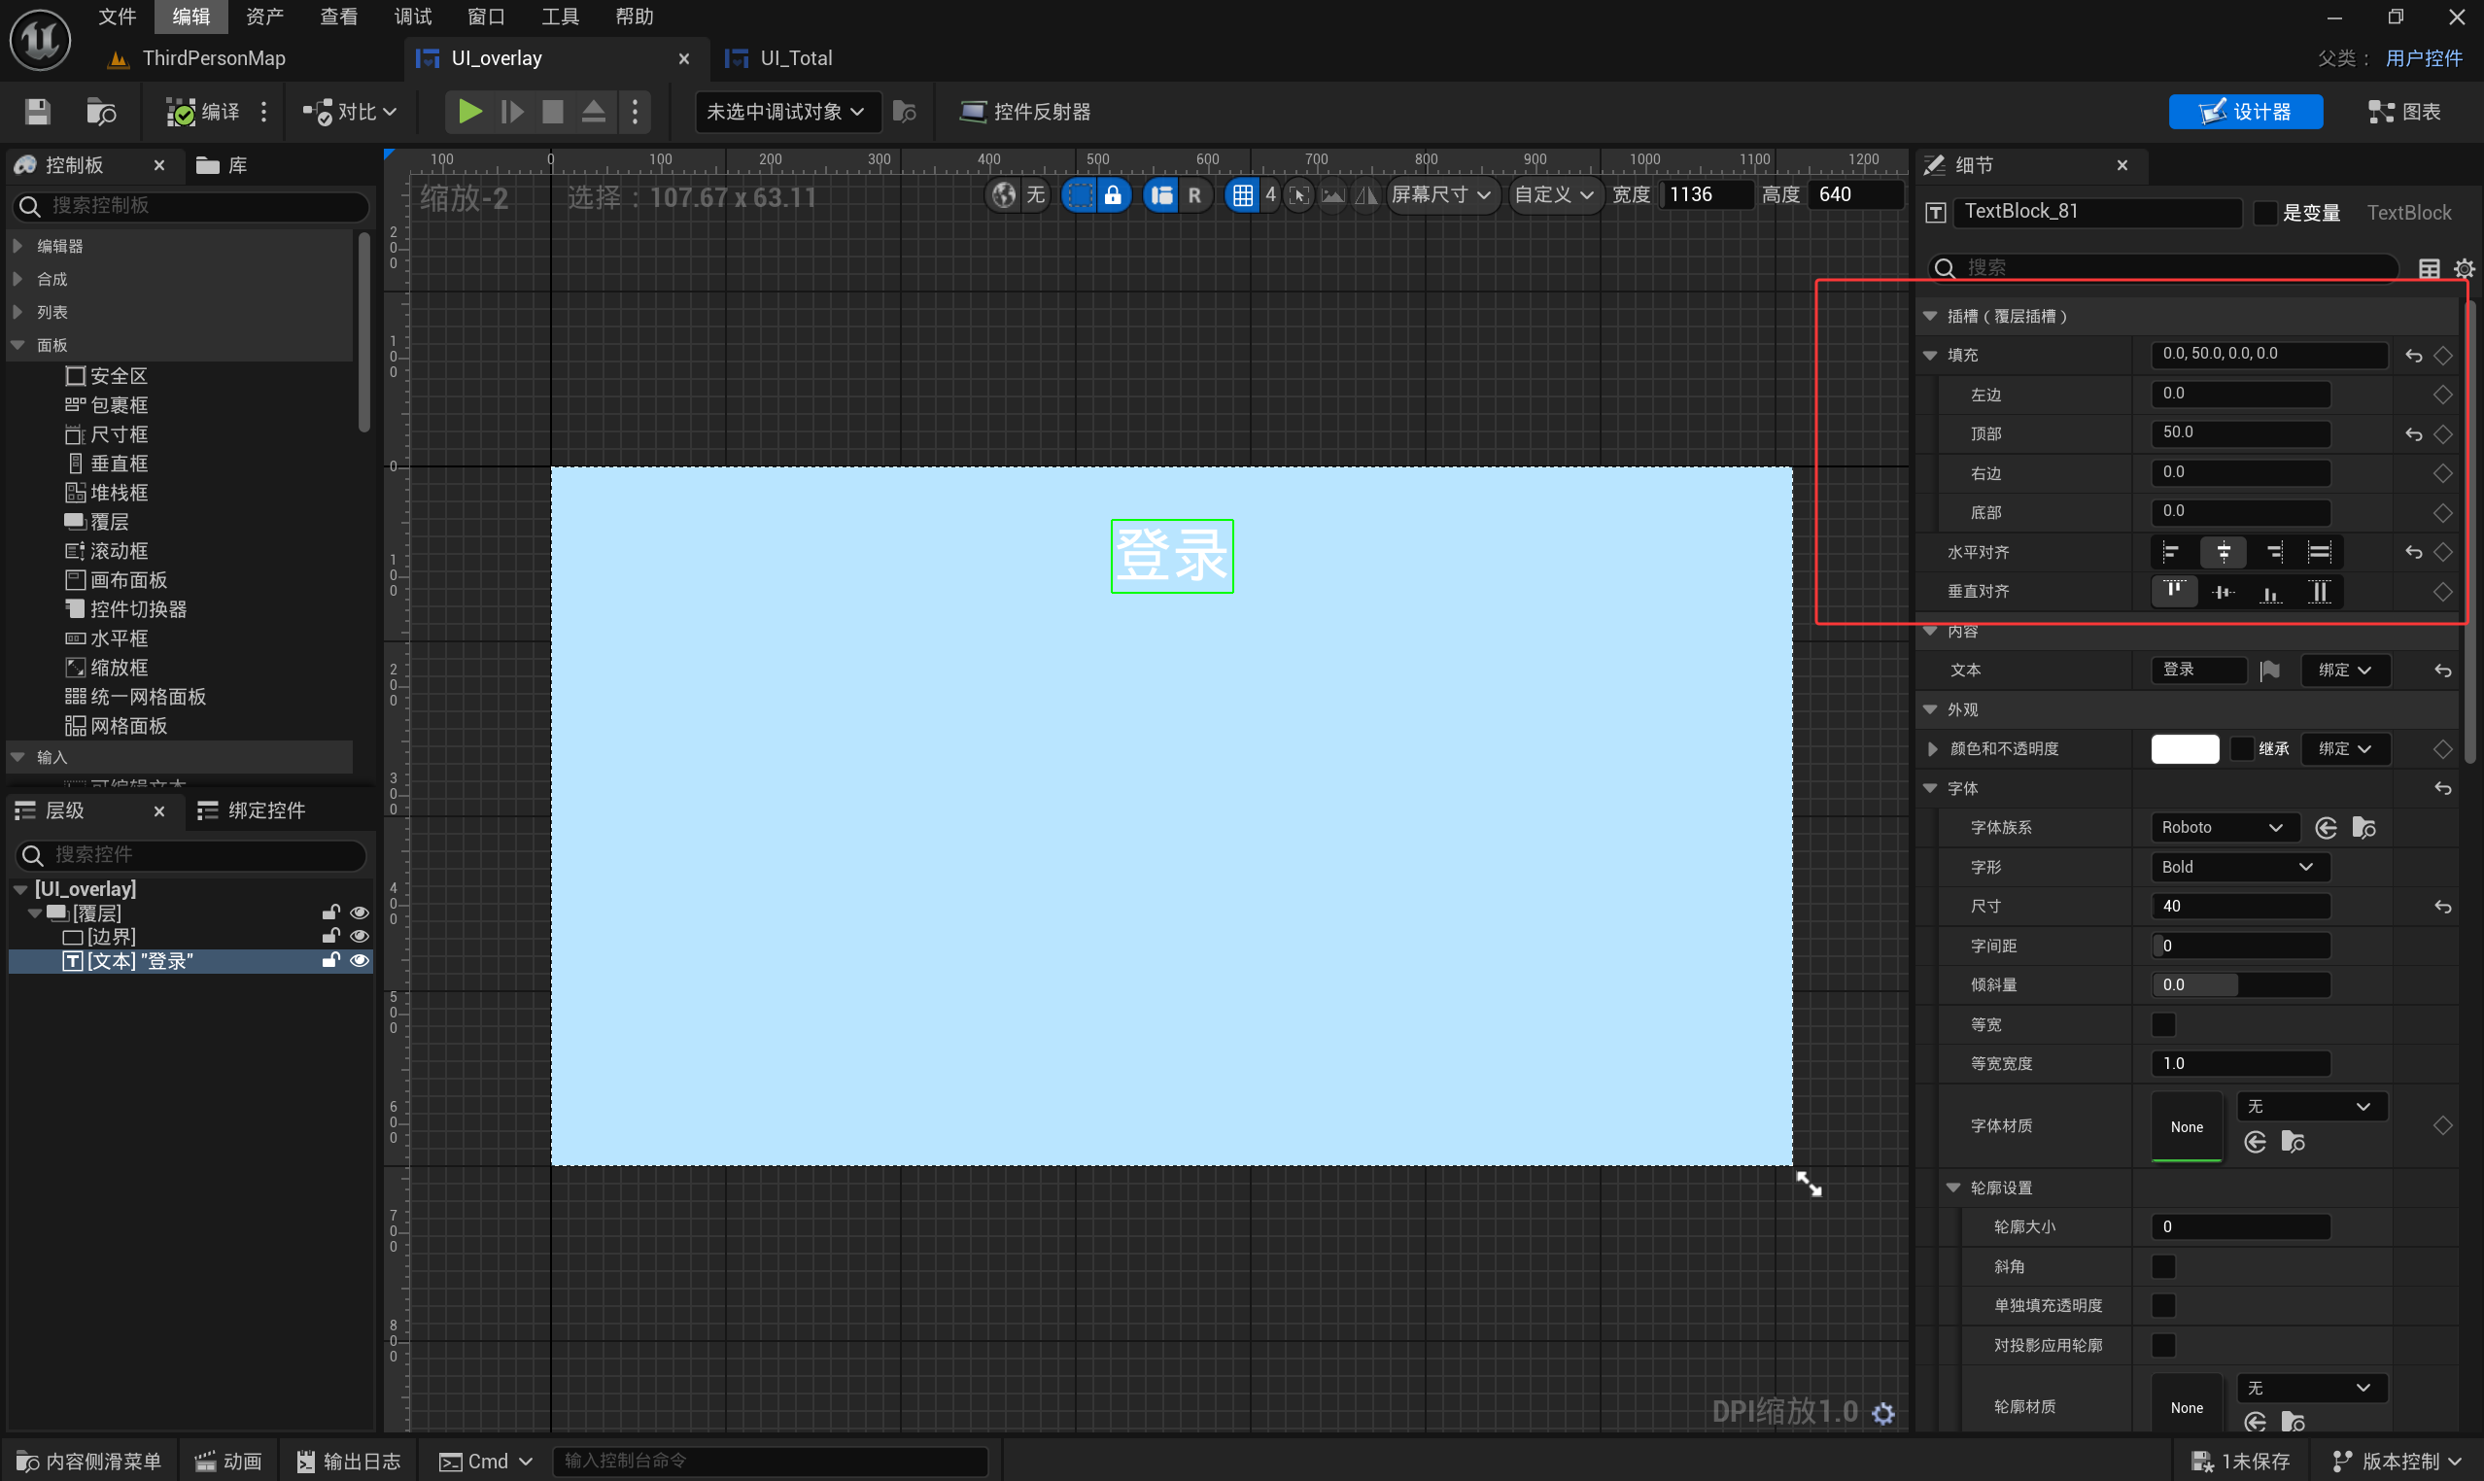Set horizontal alignment to fill

(2321, 552)
